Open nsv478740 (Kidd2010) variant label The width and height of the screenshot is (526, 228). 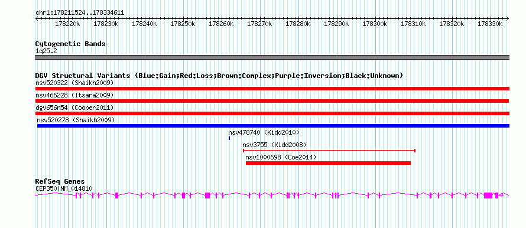pyautogui.click(x=264, y=132)
